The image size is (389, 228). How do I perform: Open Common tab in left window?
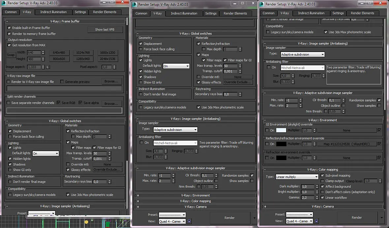(x=11, y=12)
